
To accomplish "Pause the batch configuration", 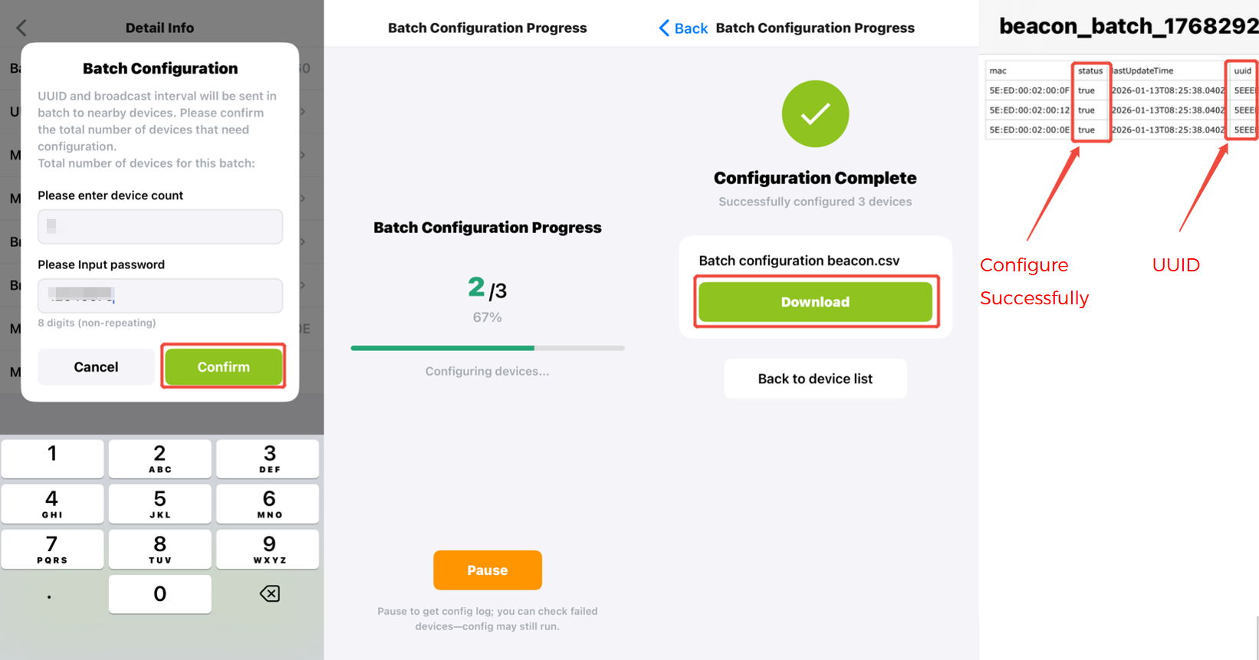I will pos(487,570).
